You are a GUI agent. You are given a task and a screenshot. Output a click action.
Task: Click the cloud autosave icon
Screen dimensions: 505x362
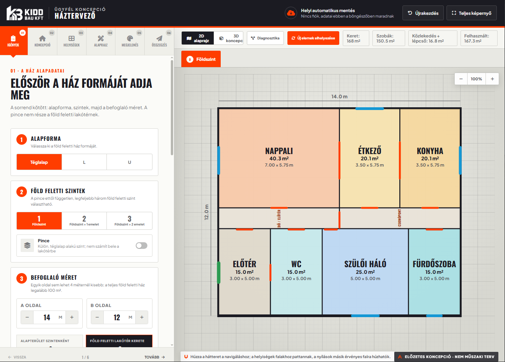291,13
